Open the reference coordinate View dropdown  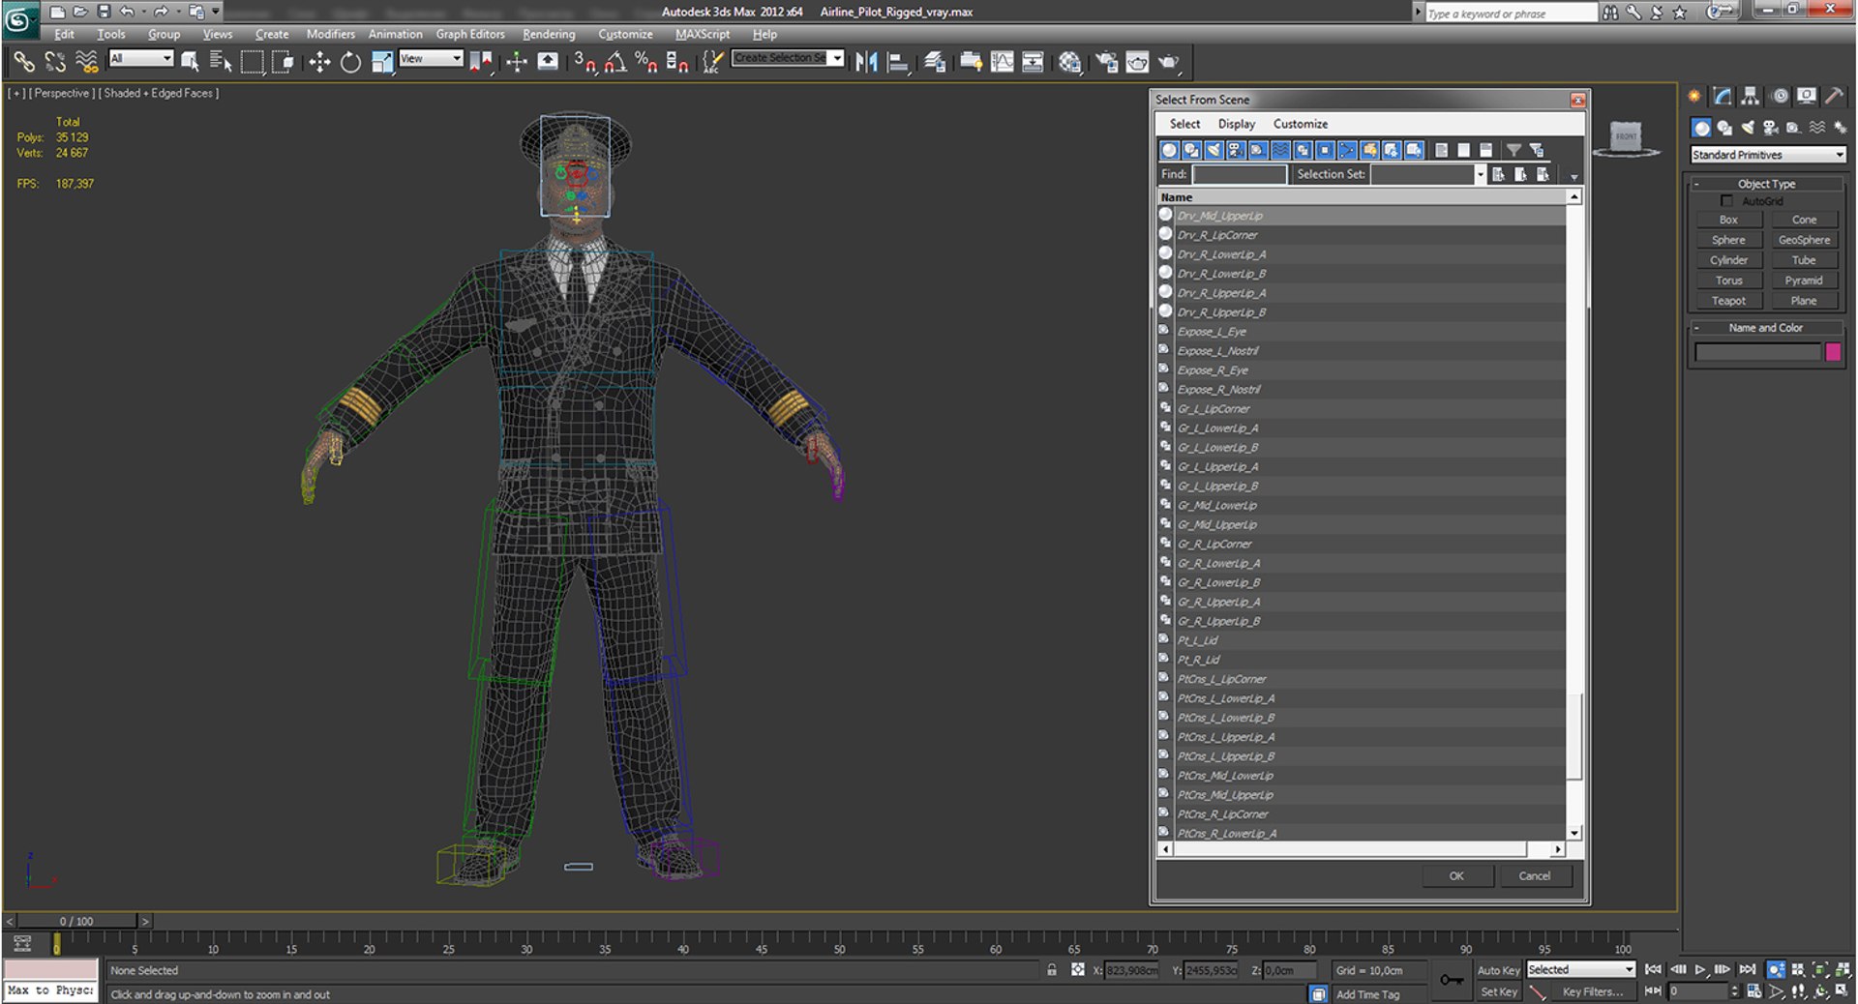(431, 59)
